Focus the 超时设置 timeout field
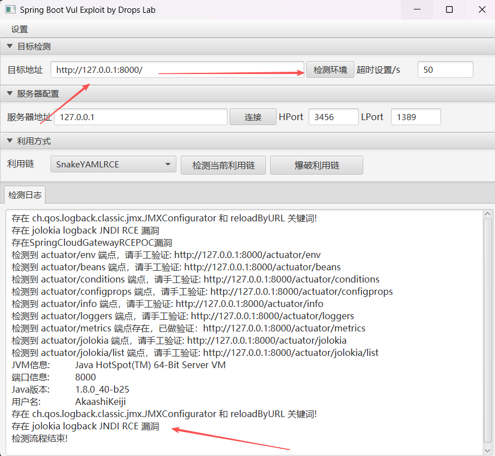Image resolution: width=495 pixels, height=456 pixels. [x=445, y=70]
